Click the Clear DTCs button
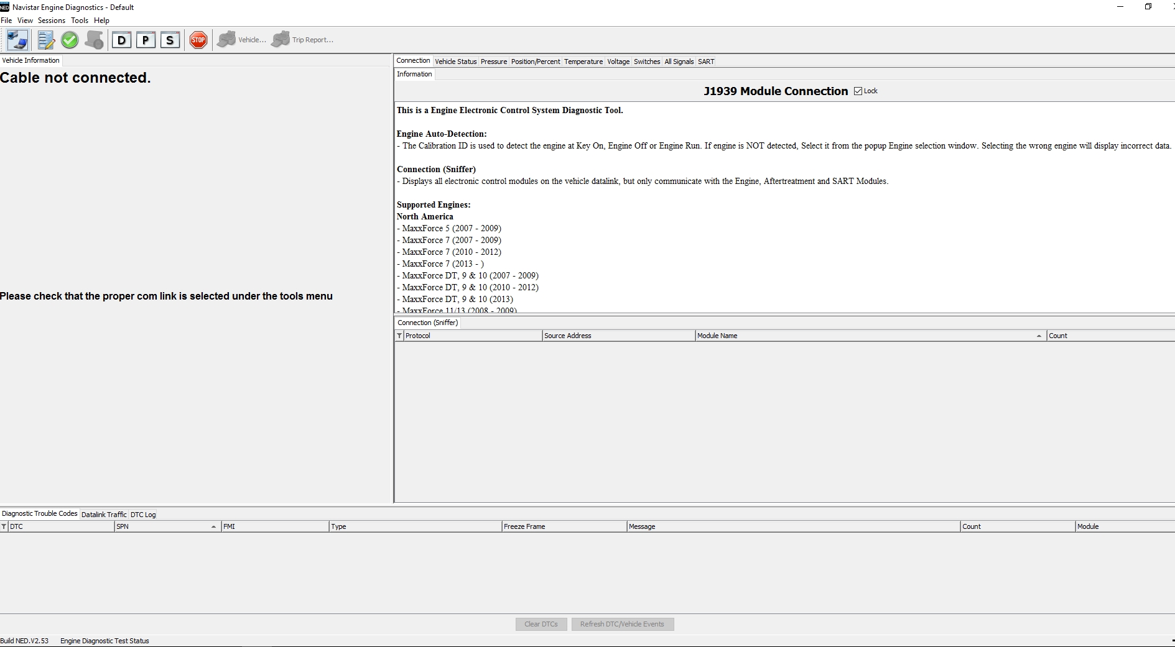The image size is (1175, 647). (541, 624)
